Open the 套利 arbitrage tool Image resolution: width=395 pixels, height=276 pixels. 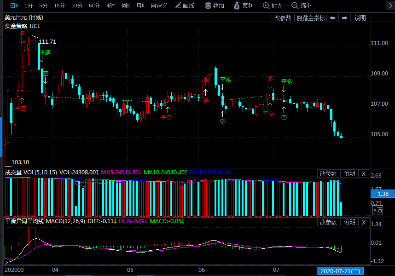click(x=244, y=6)
